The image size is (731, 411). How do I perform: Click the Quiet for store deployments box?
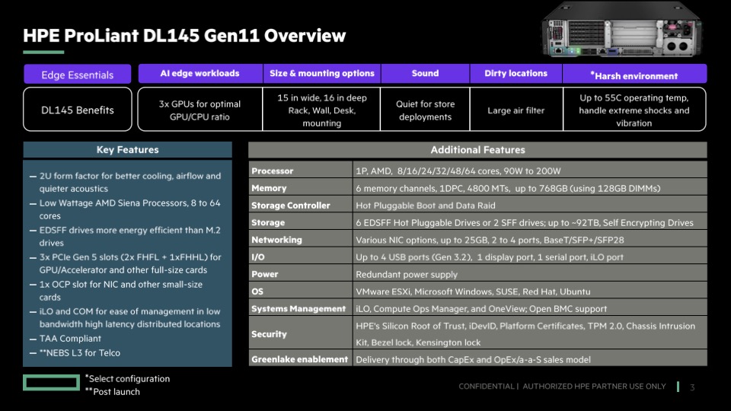click(425, 110)
